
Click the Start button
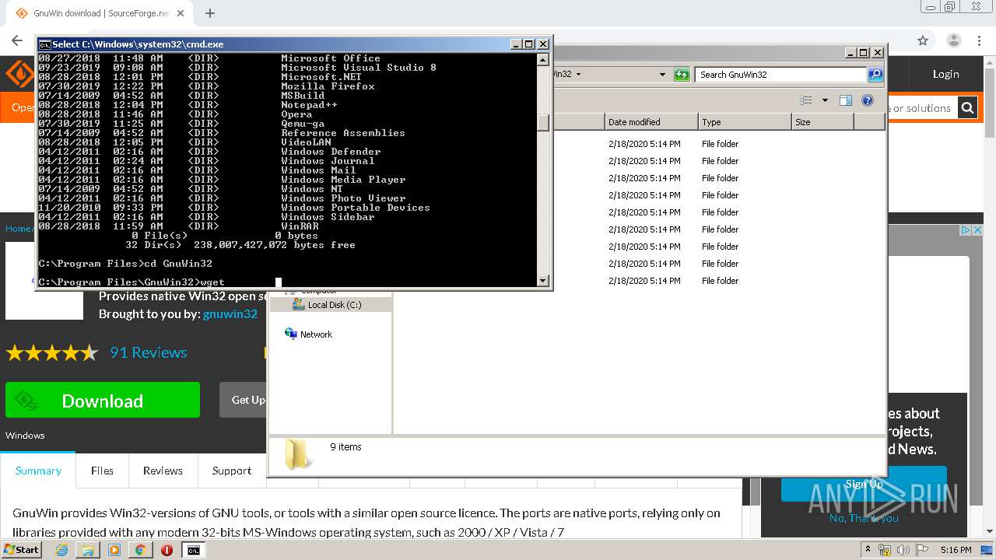point(22,550)
